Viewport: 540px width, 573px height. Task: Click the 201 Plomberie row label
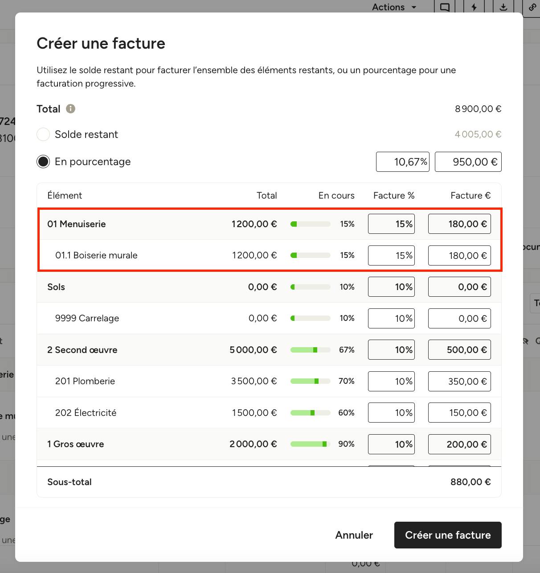pos(85,381)
